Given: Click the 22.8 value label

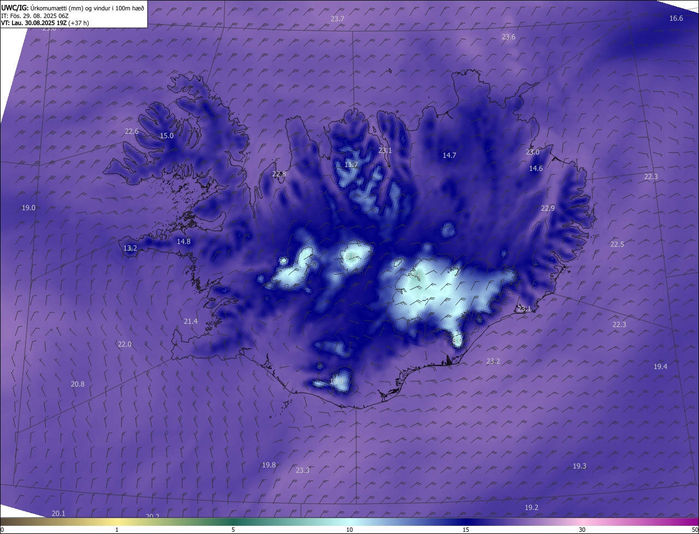Looking at the screenshot, I should (x=279, y=174).
